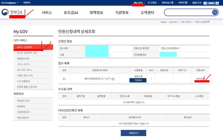This screenshot has width=223, height=139.
Task: Click the 방문수령 text
Action: pos(138,76)
